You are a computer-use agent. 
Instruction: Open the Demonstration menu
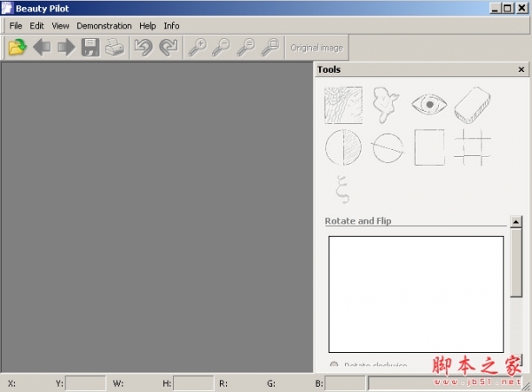(104, 26)
